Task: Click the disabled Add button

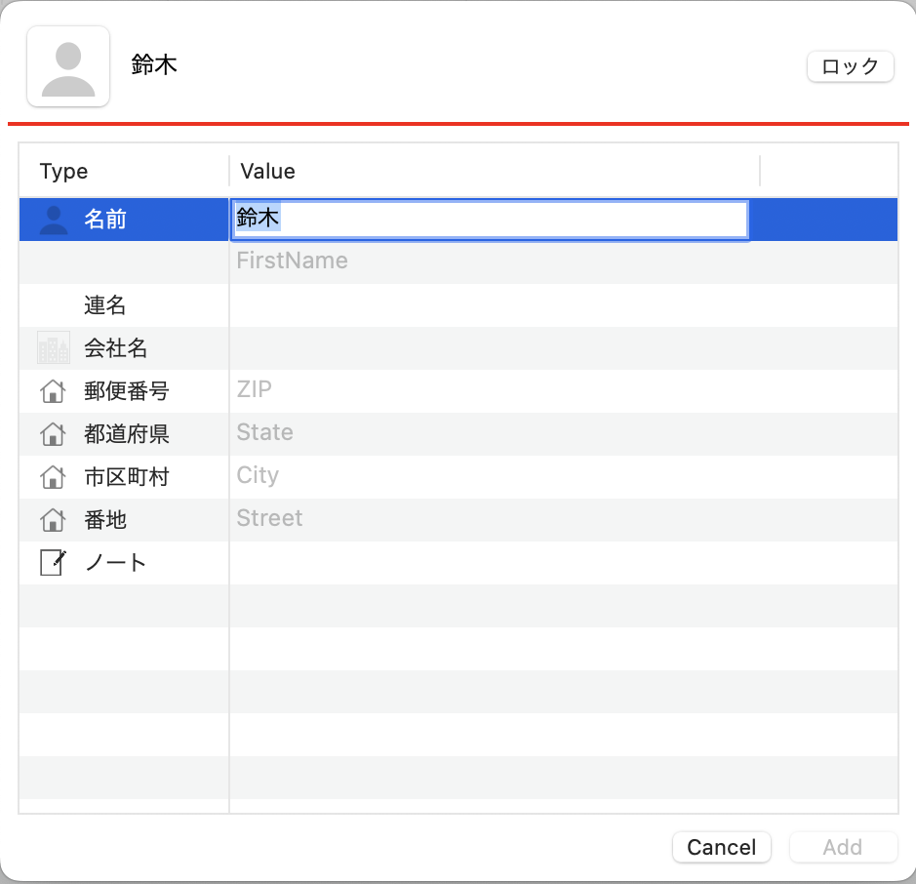Action: (843, 847)
